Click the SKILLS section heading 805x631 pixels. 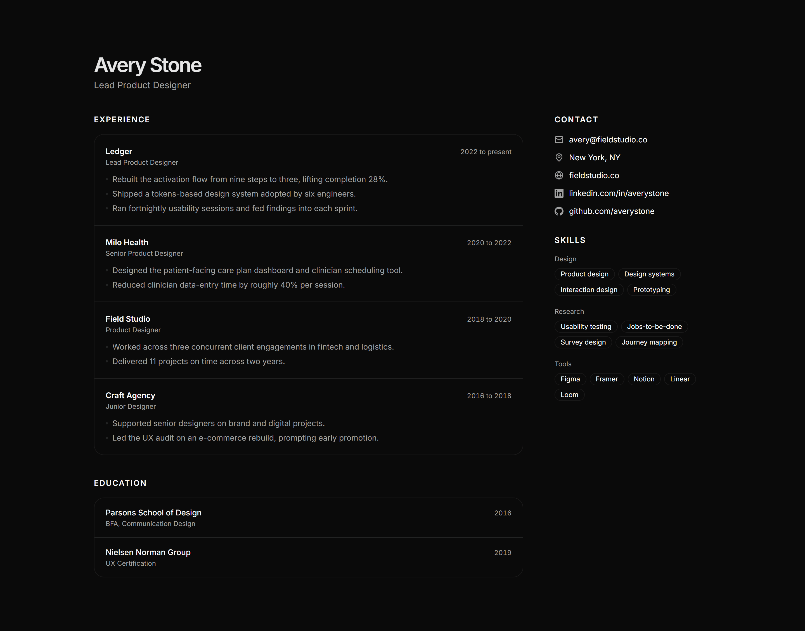(x=569, y=240)
